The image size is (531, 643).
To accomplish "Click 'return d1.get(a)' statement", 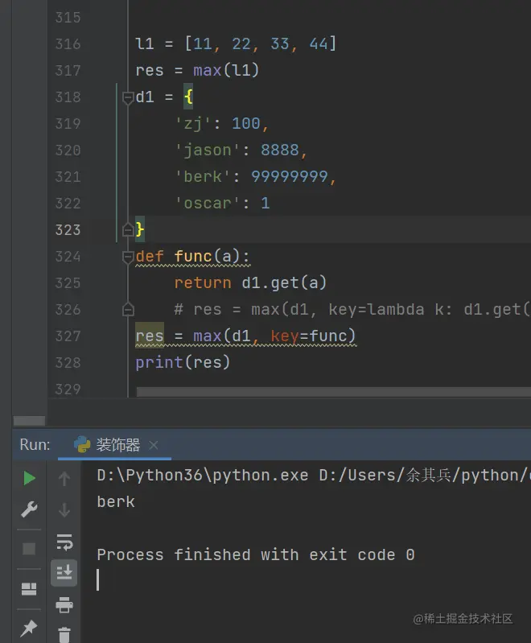I will [250, 283].
